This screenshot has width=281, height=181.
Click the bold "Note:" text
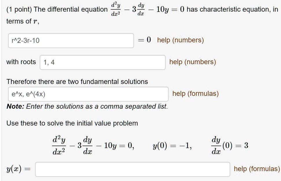[15, 107]
